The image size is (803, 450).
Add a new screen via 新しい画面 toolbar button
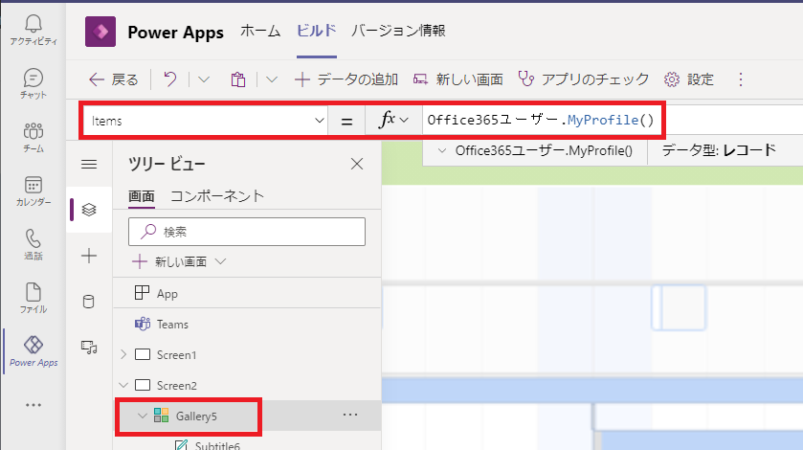[457, 79]
